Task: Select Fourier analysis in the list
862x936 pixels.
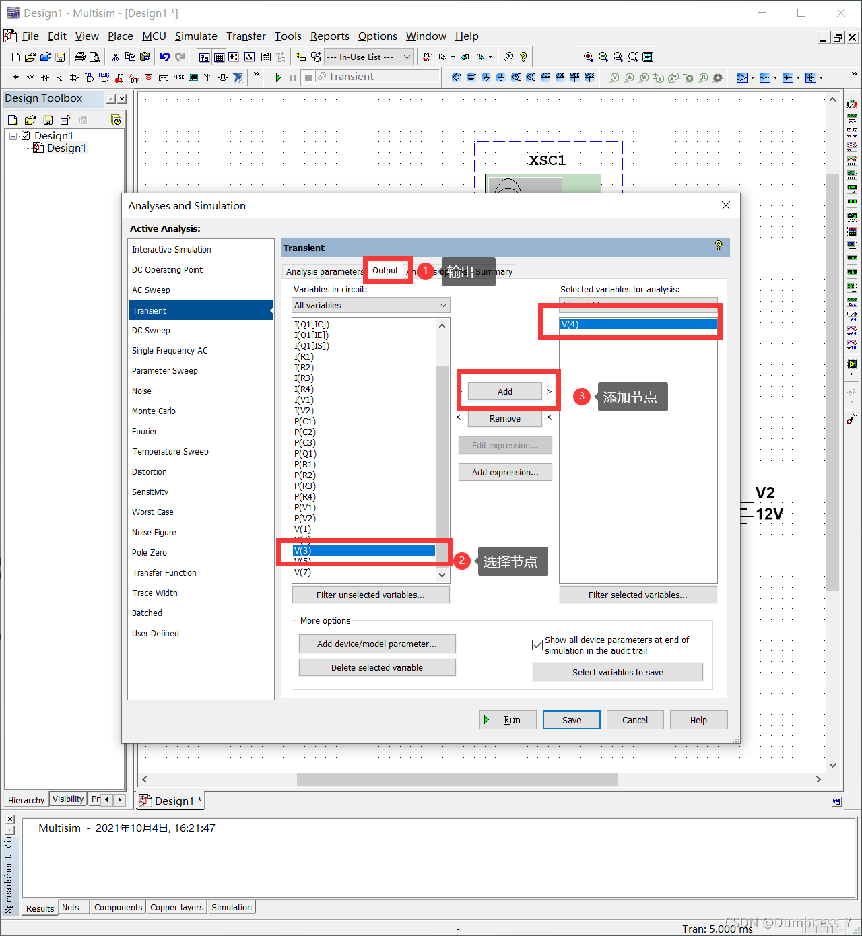Action: click(201, 431)
